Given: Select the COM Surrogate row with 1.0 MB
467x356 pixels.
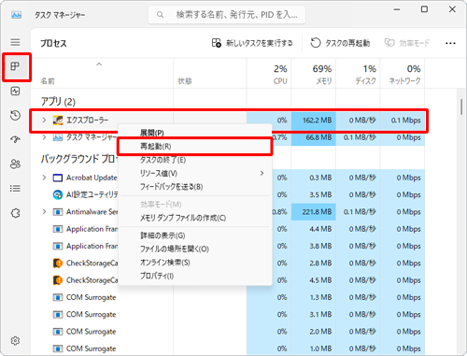Looking at the screenshot, I should tap(228, 349).
